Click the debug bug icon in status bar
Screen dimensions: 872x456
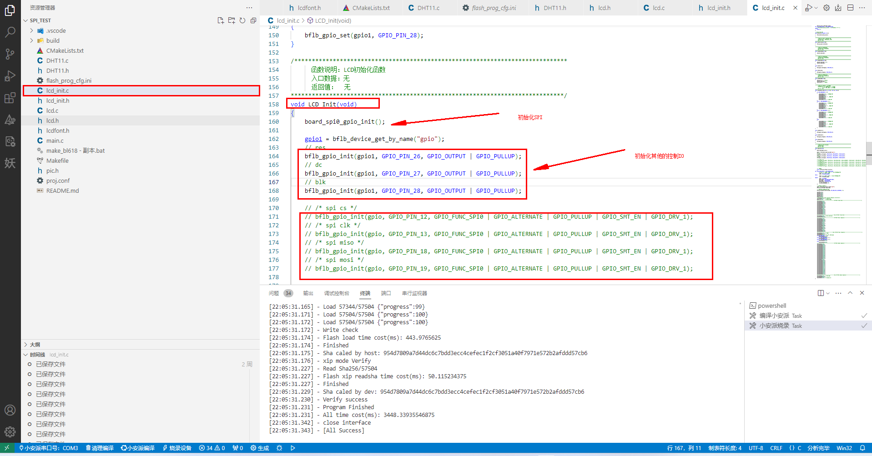[279, 448]
